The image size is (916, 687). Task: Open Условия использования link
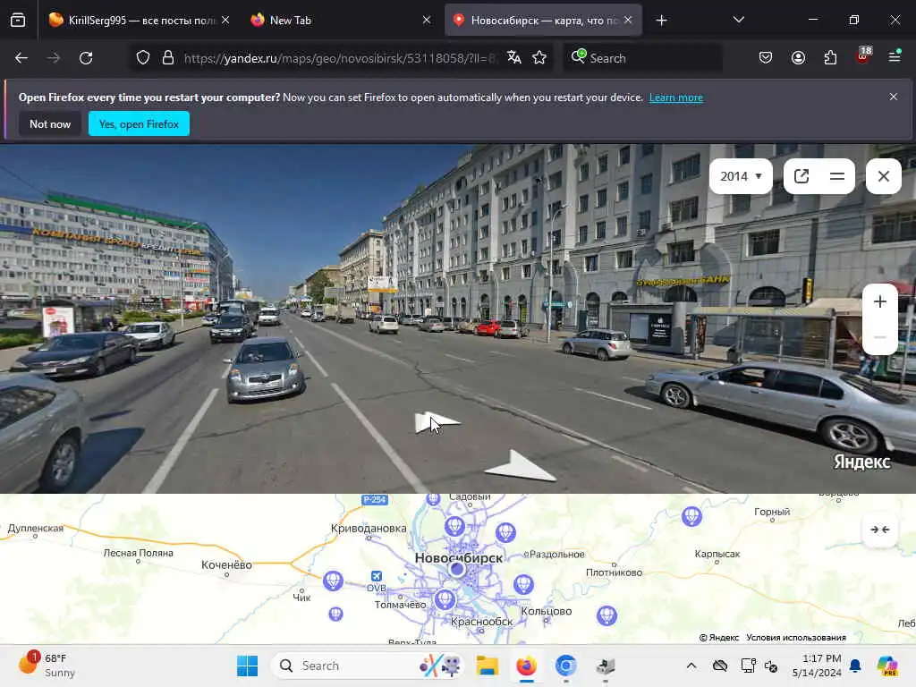[795, 637]
